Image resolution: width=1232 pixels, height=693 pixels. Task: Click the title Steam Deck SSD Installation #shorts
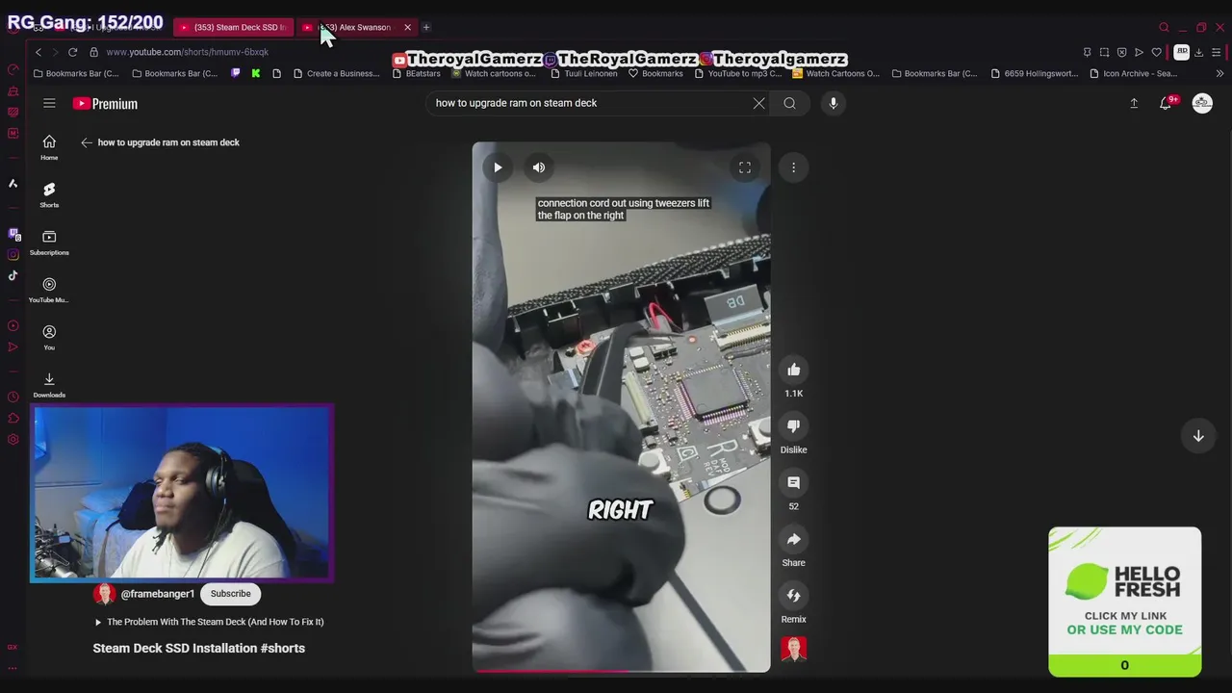(199, 648)
